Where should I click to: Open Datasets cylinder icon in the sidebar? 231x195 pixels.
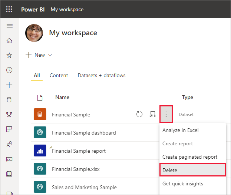[x=10, y=100]
